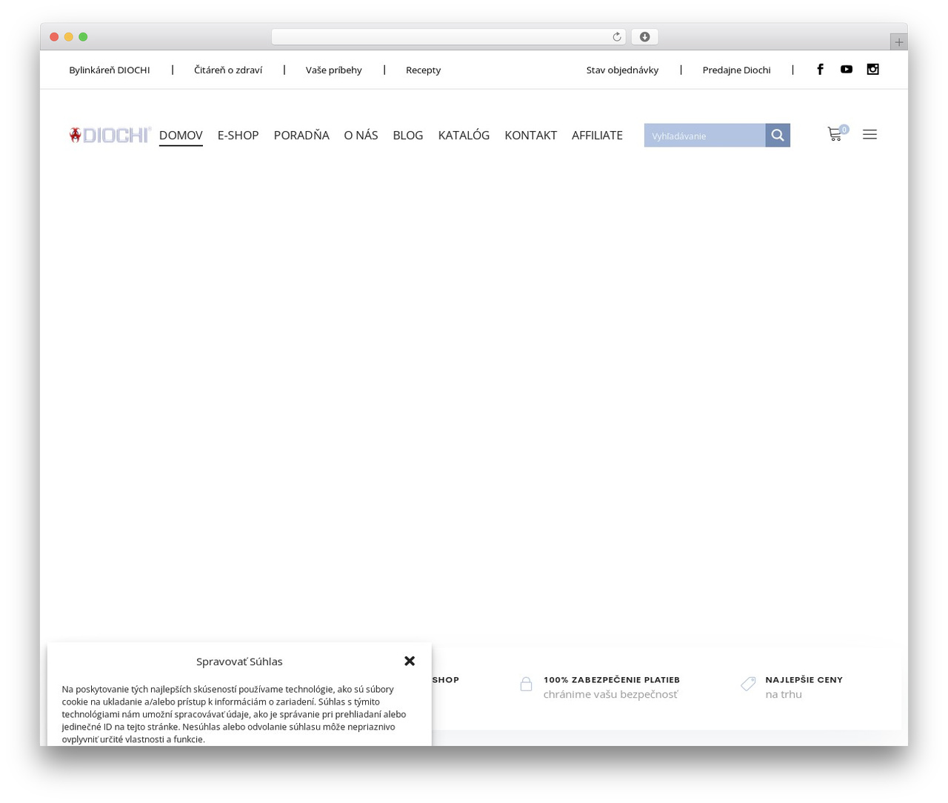Open the E-SHOP menu item
The width and height of the screenshot is (948, 803).
[238, 136]
